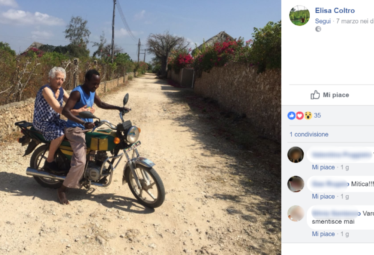Click the thumbs-up Like reaction icon
374x255 pixels.
291,115
